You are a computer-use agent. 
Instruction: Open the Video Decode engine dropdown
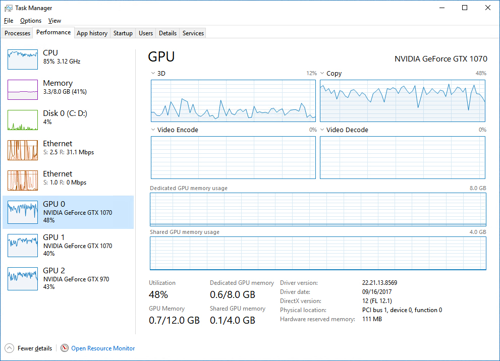322,130
